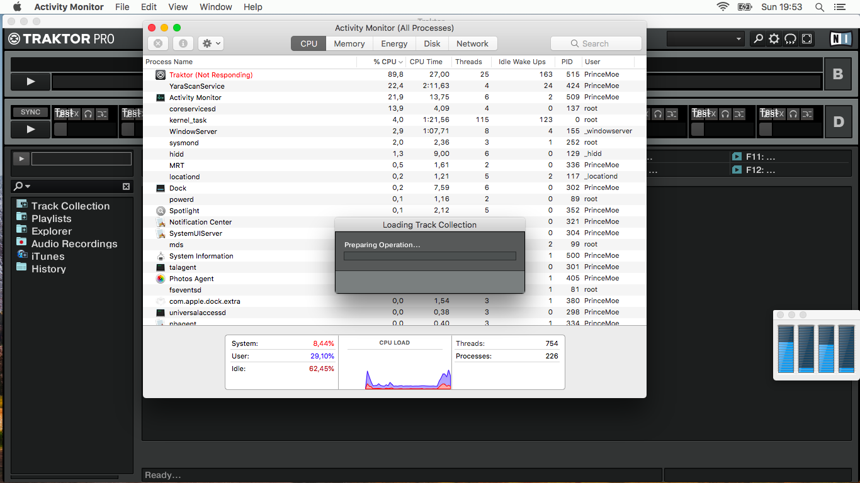Click preview player play button in browser
This screenshot has width=860, height=483.
tap(21, 158)
